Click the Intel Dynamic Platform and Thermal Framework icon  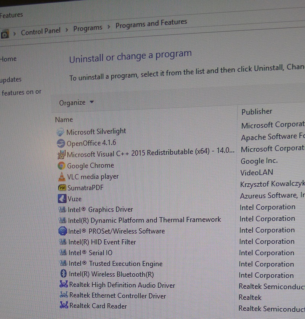[x=63, y=220]
